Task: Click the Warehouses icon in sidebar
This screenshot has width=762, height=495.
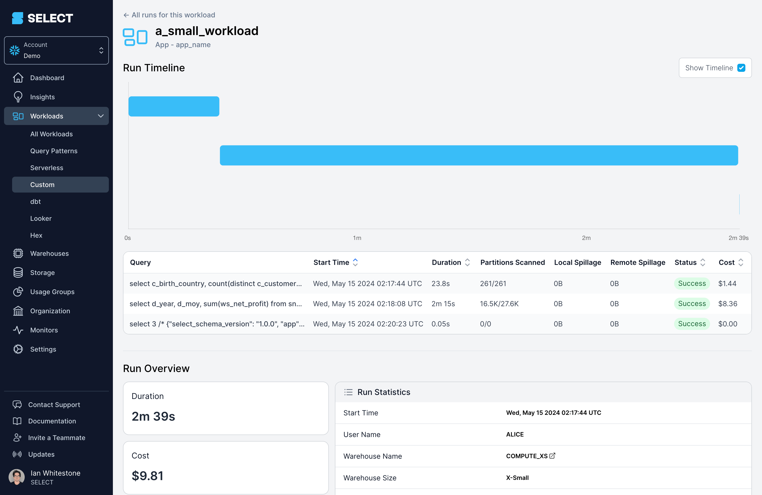Action: pyautogui.click(x=18, y=253)
